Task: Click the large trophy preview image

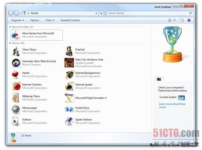Action: click(172, 44)
